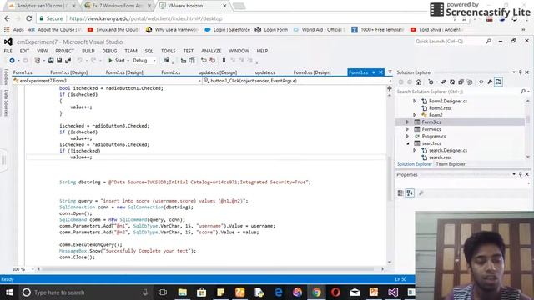Viewport: 534px width, 300px height.
Task: Click the Sync with Active Document icon
Action: (443, 82)
